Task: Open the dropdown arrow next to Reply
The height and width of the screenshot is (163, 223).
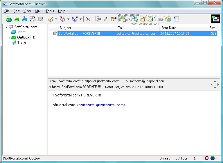Action: (x=69, y=19)
